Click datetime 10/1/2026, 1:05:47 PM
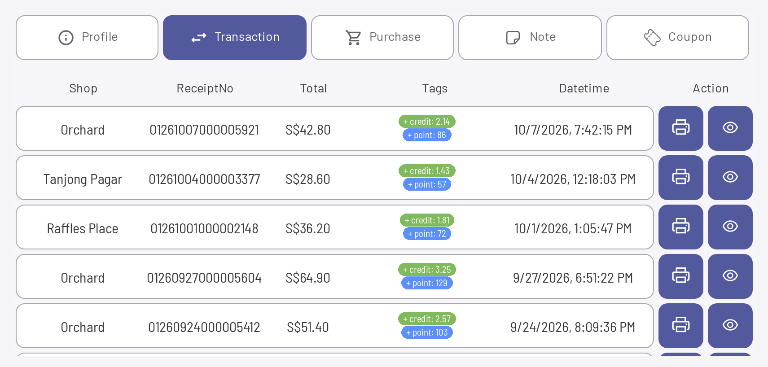This screenshot has height=367, width=768. [573, 229]
